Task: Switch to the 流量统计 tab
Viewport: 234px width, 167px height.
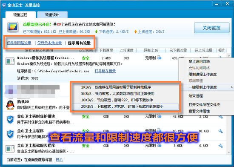Action: click(x=52, y=15)
